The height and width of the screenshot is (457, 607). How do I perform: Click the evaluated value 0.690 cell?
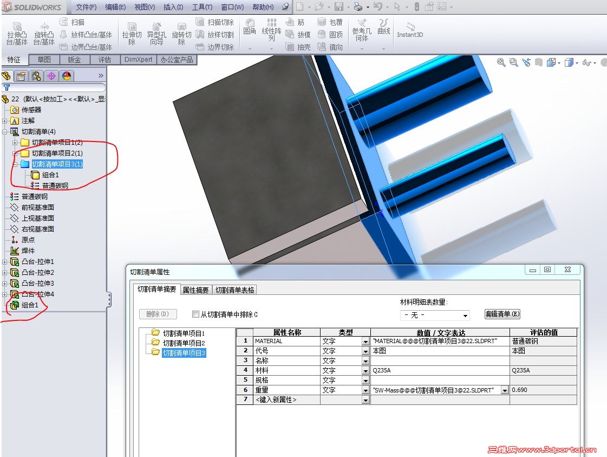point(543,390)
